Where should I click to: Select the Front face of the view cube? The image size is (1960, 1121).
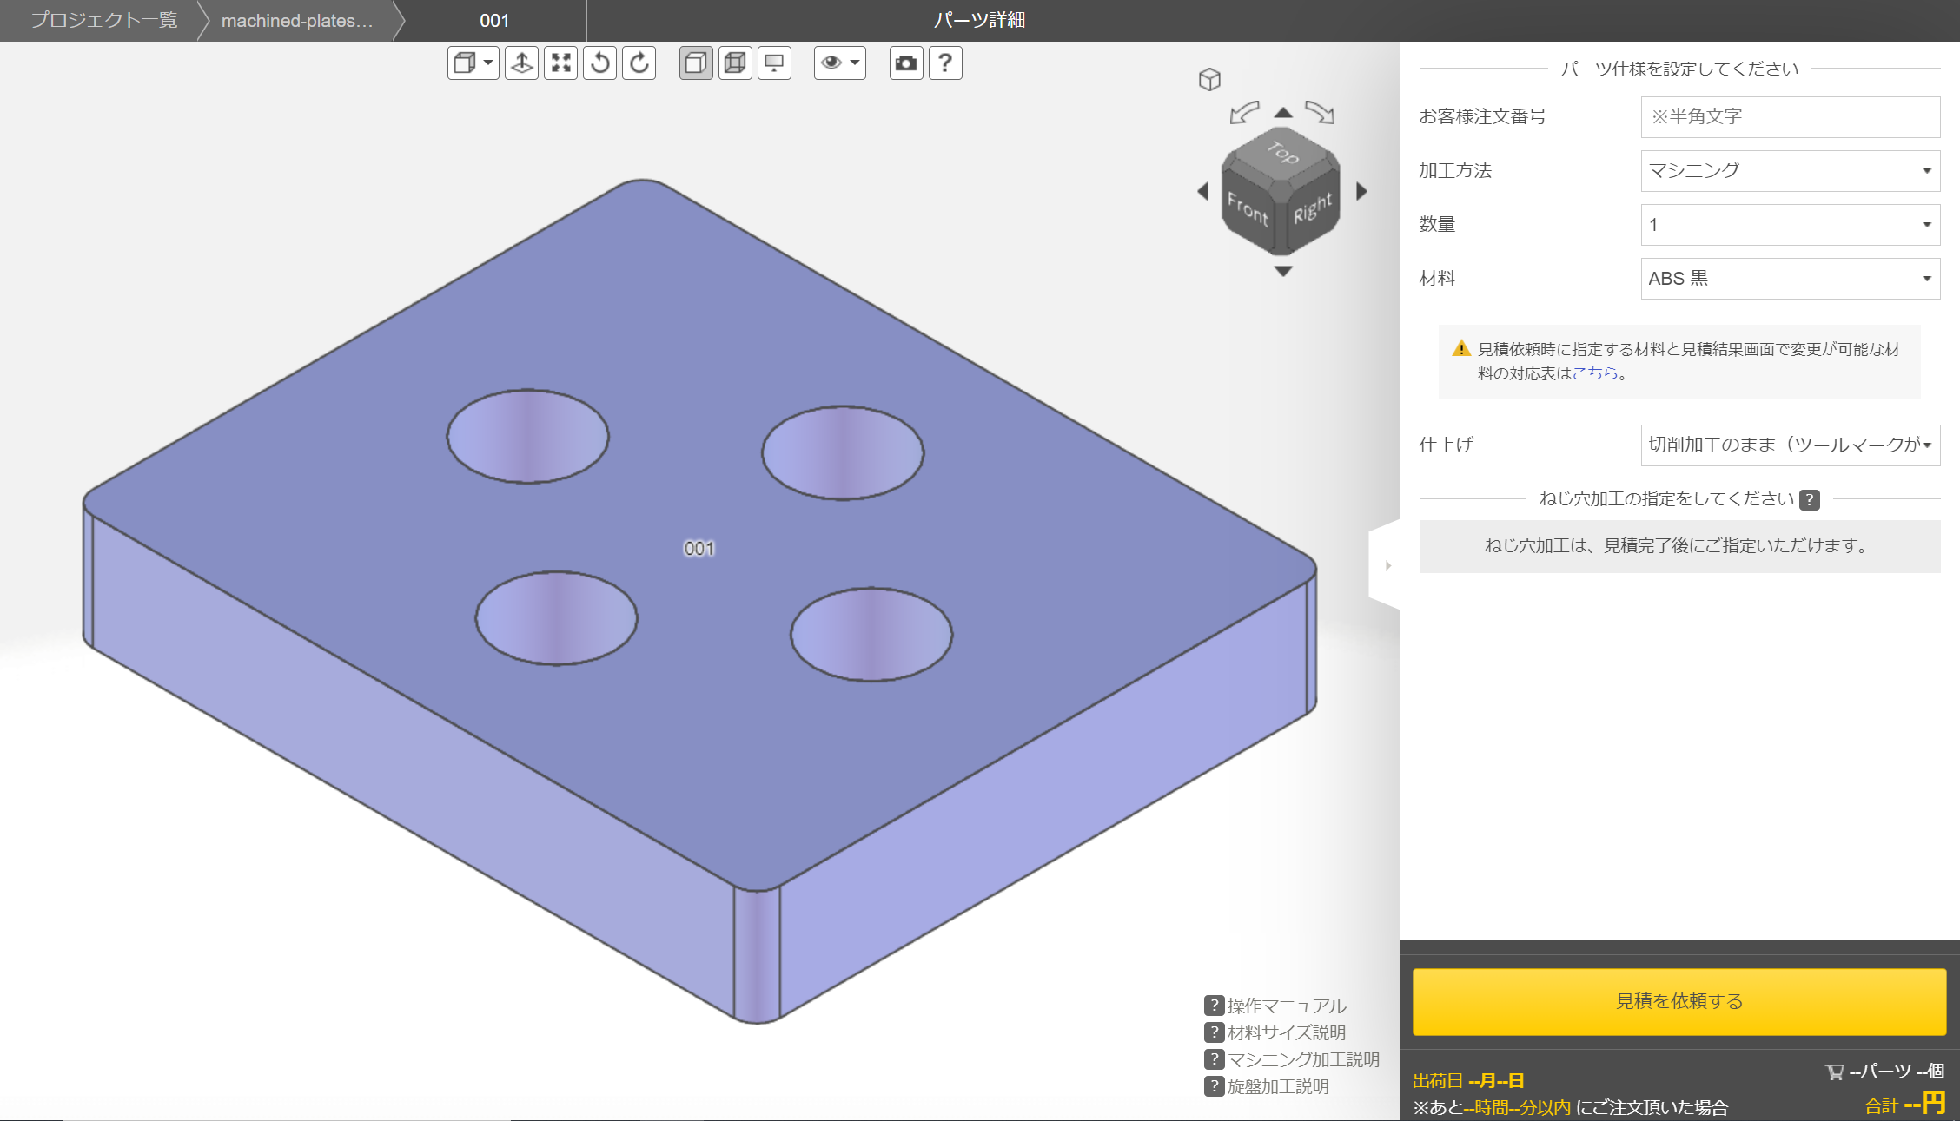[1248, 209]
